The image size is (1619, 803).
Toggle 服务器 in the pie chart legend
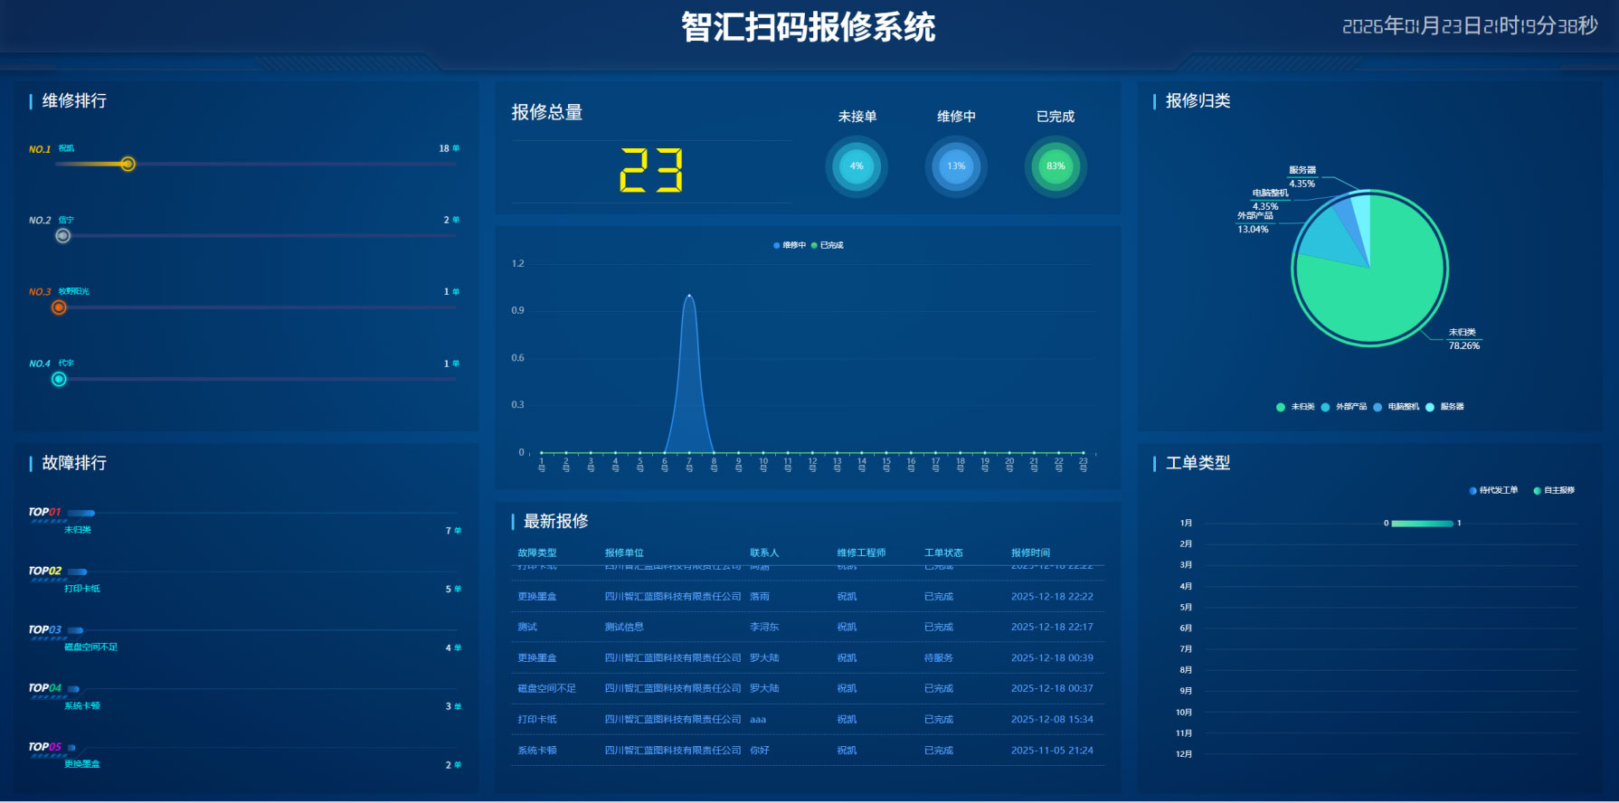coord(1444,407)
